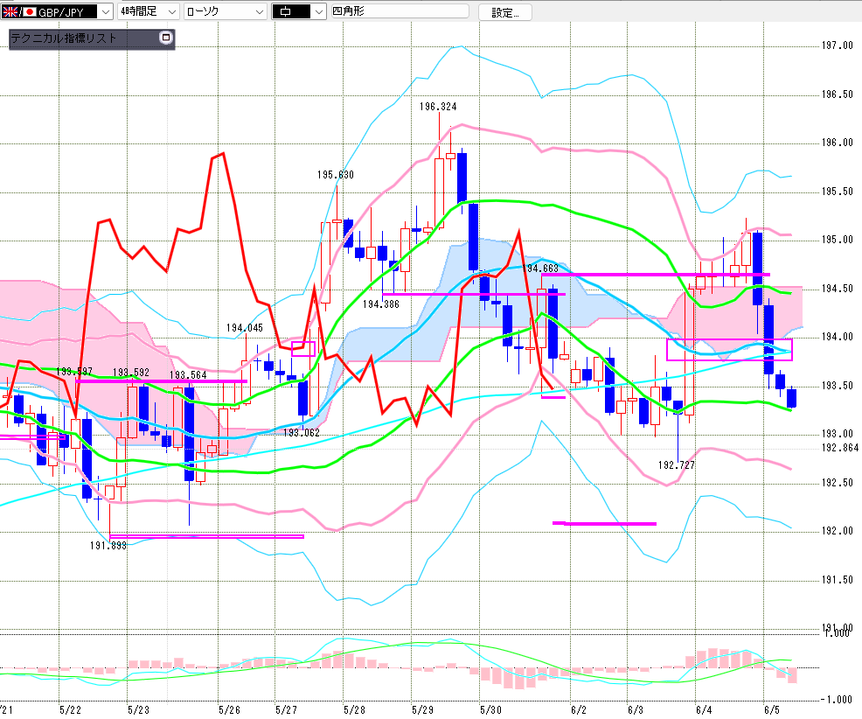Screen dimensions: 862x719
Task: Click the 191.50 price axis label
Action: 838,580
